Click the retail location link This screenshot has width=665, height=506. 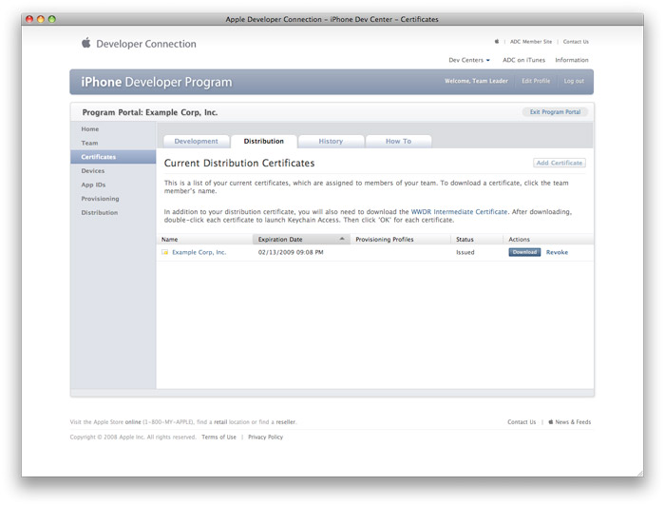point(220,422)
